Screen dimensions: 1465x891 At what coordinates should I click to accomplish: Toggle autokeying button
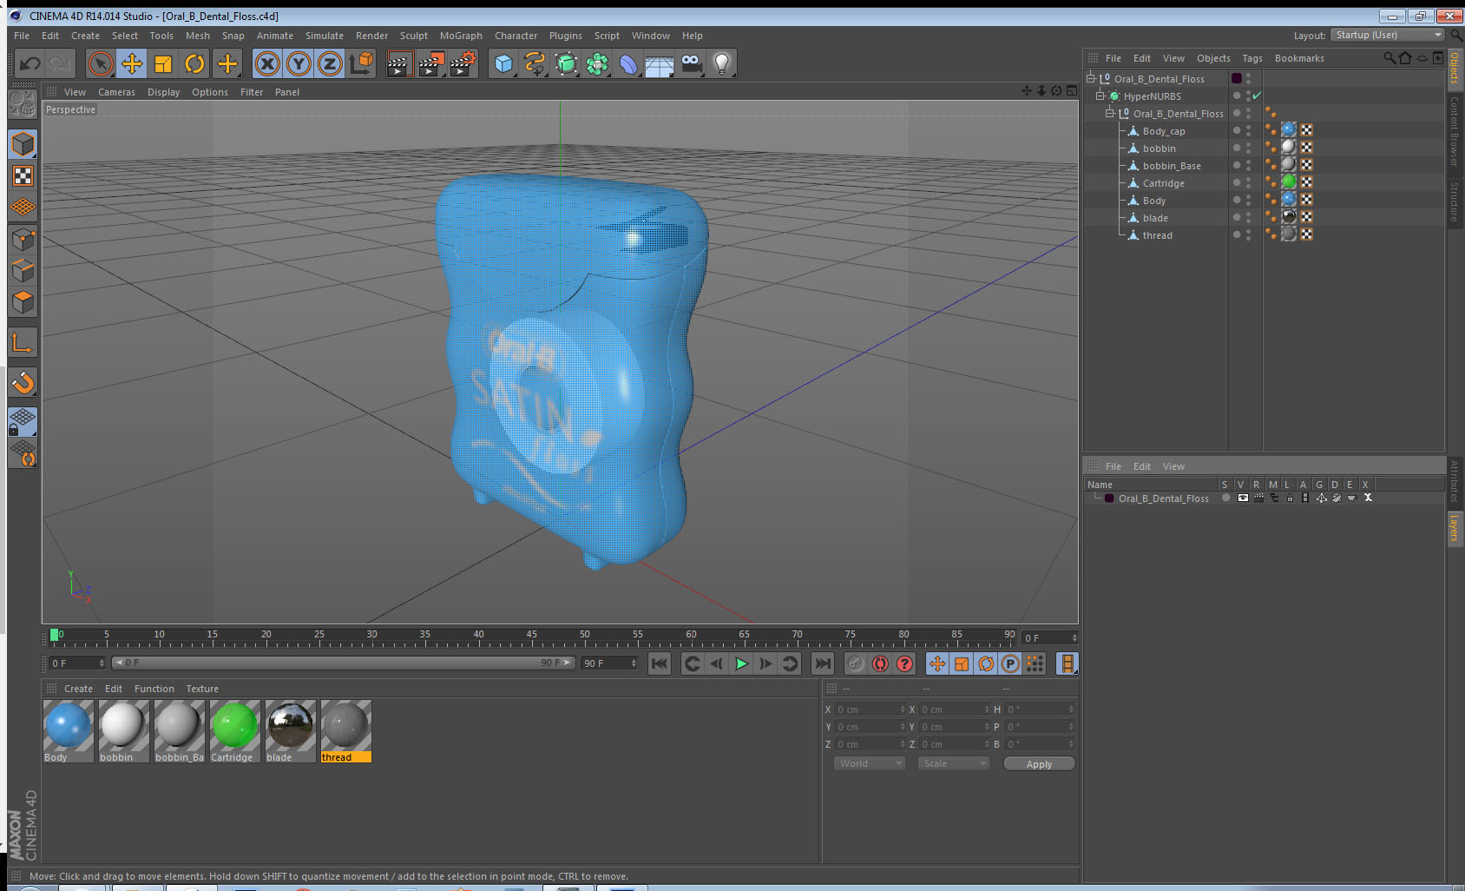point(880,663)
